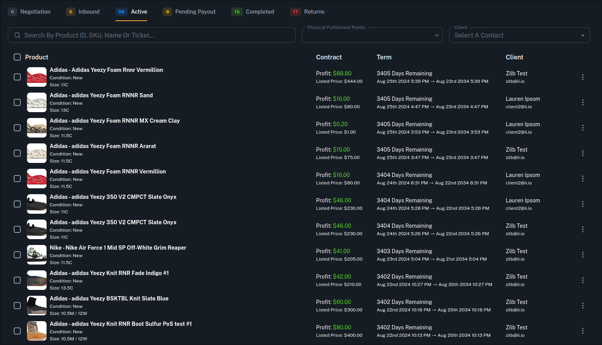602x345 pixels.
Task: Open options menu for Slate Onyx Lauren Ipsom row
Action: [583, 204]
